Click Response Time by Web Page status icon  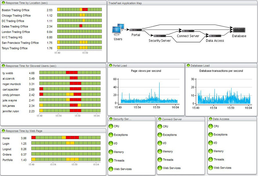(3, 131)
